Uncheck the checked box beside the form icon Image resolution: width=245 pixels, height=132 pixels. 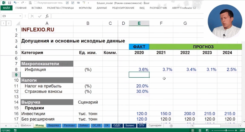click(73, 3)
